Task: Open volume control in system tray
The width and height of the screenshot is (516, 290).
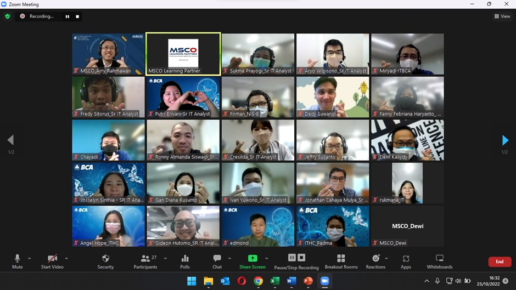Action: (x=458, y=281)
